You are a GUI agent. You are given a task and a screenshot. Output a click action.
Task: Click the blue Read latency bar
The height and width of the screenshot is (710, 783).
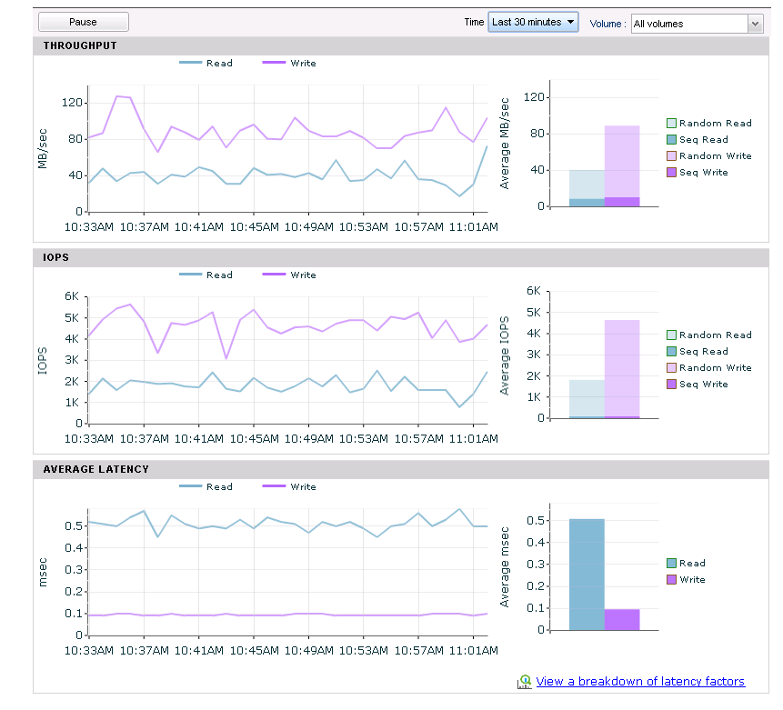[x=587, y=575]
